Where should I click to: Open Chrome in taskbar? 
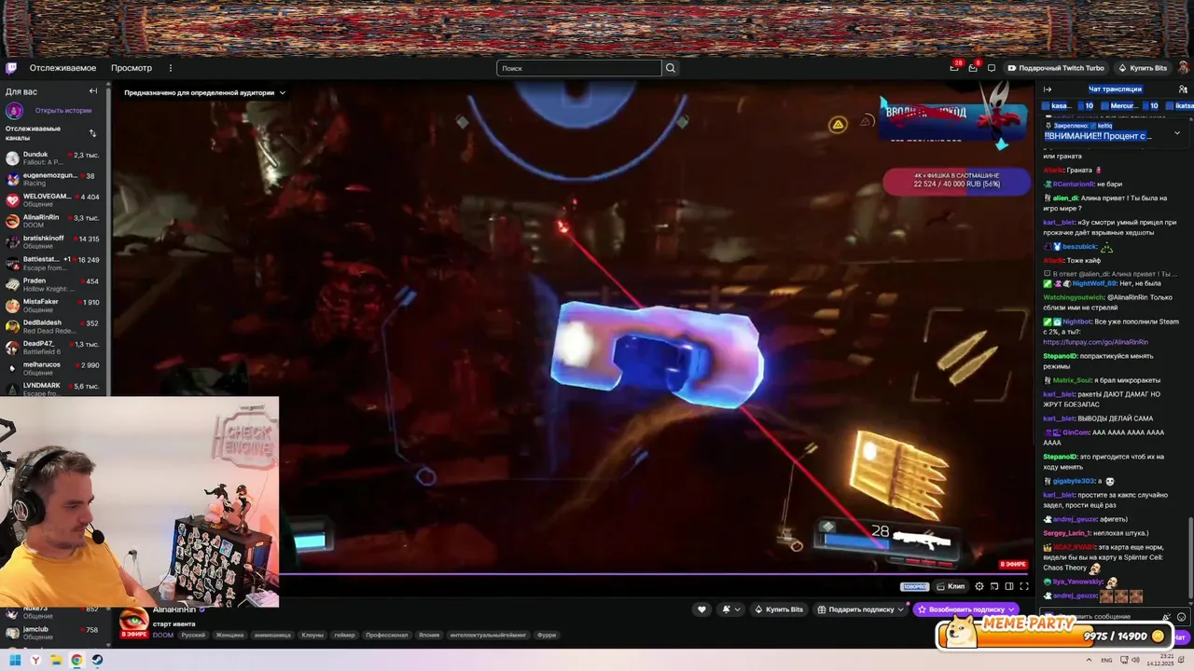point(76,660)
